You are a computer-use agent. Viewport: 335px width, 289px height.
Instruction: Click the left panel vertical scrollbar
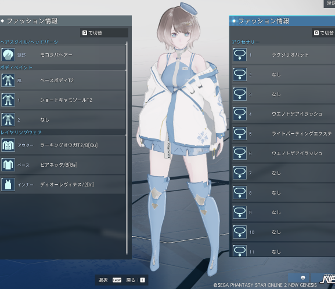click(x=127, y=148)
